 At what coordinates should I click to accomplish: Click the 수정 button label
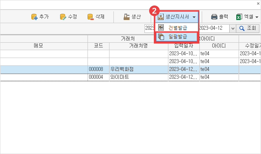73,17
